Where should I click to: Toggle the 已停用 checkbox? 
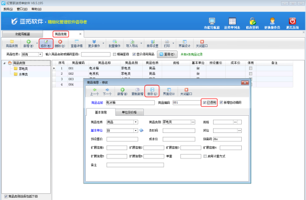pos(205,102)
